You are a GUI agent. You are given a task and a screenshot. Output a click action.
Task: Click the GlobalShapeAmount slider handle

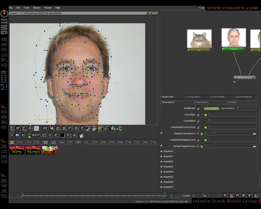tap(254, 146)
